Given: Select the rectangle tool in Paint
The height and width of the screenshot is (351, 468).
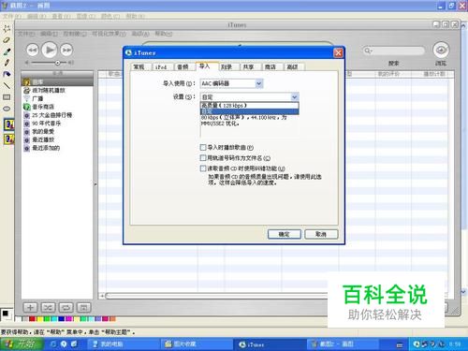Looking at the screenshot, I should point(7,97).
